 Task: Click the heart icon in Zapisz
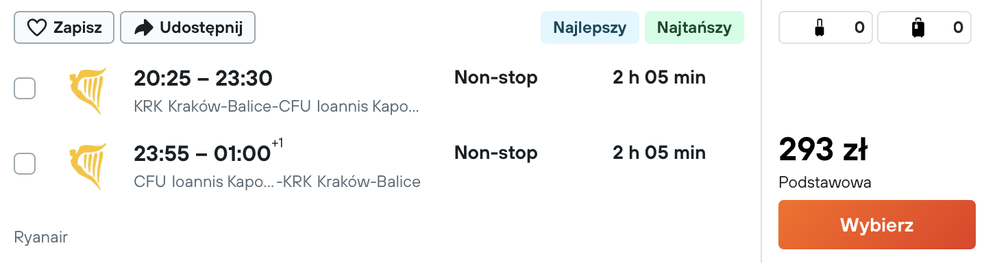36,28
